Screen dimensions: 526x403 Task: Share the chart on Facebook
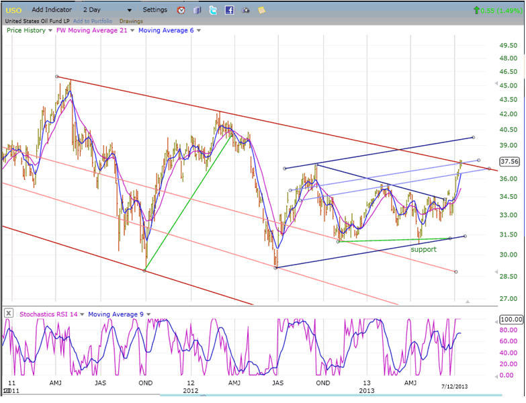tap(229, 10)
